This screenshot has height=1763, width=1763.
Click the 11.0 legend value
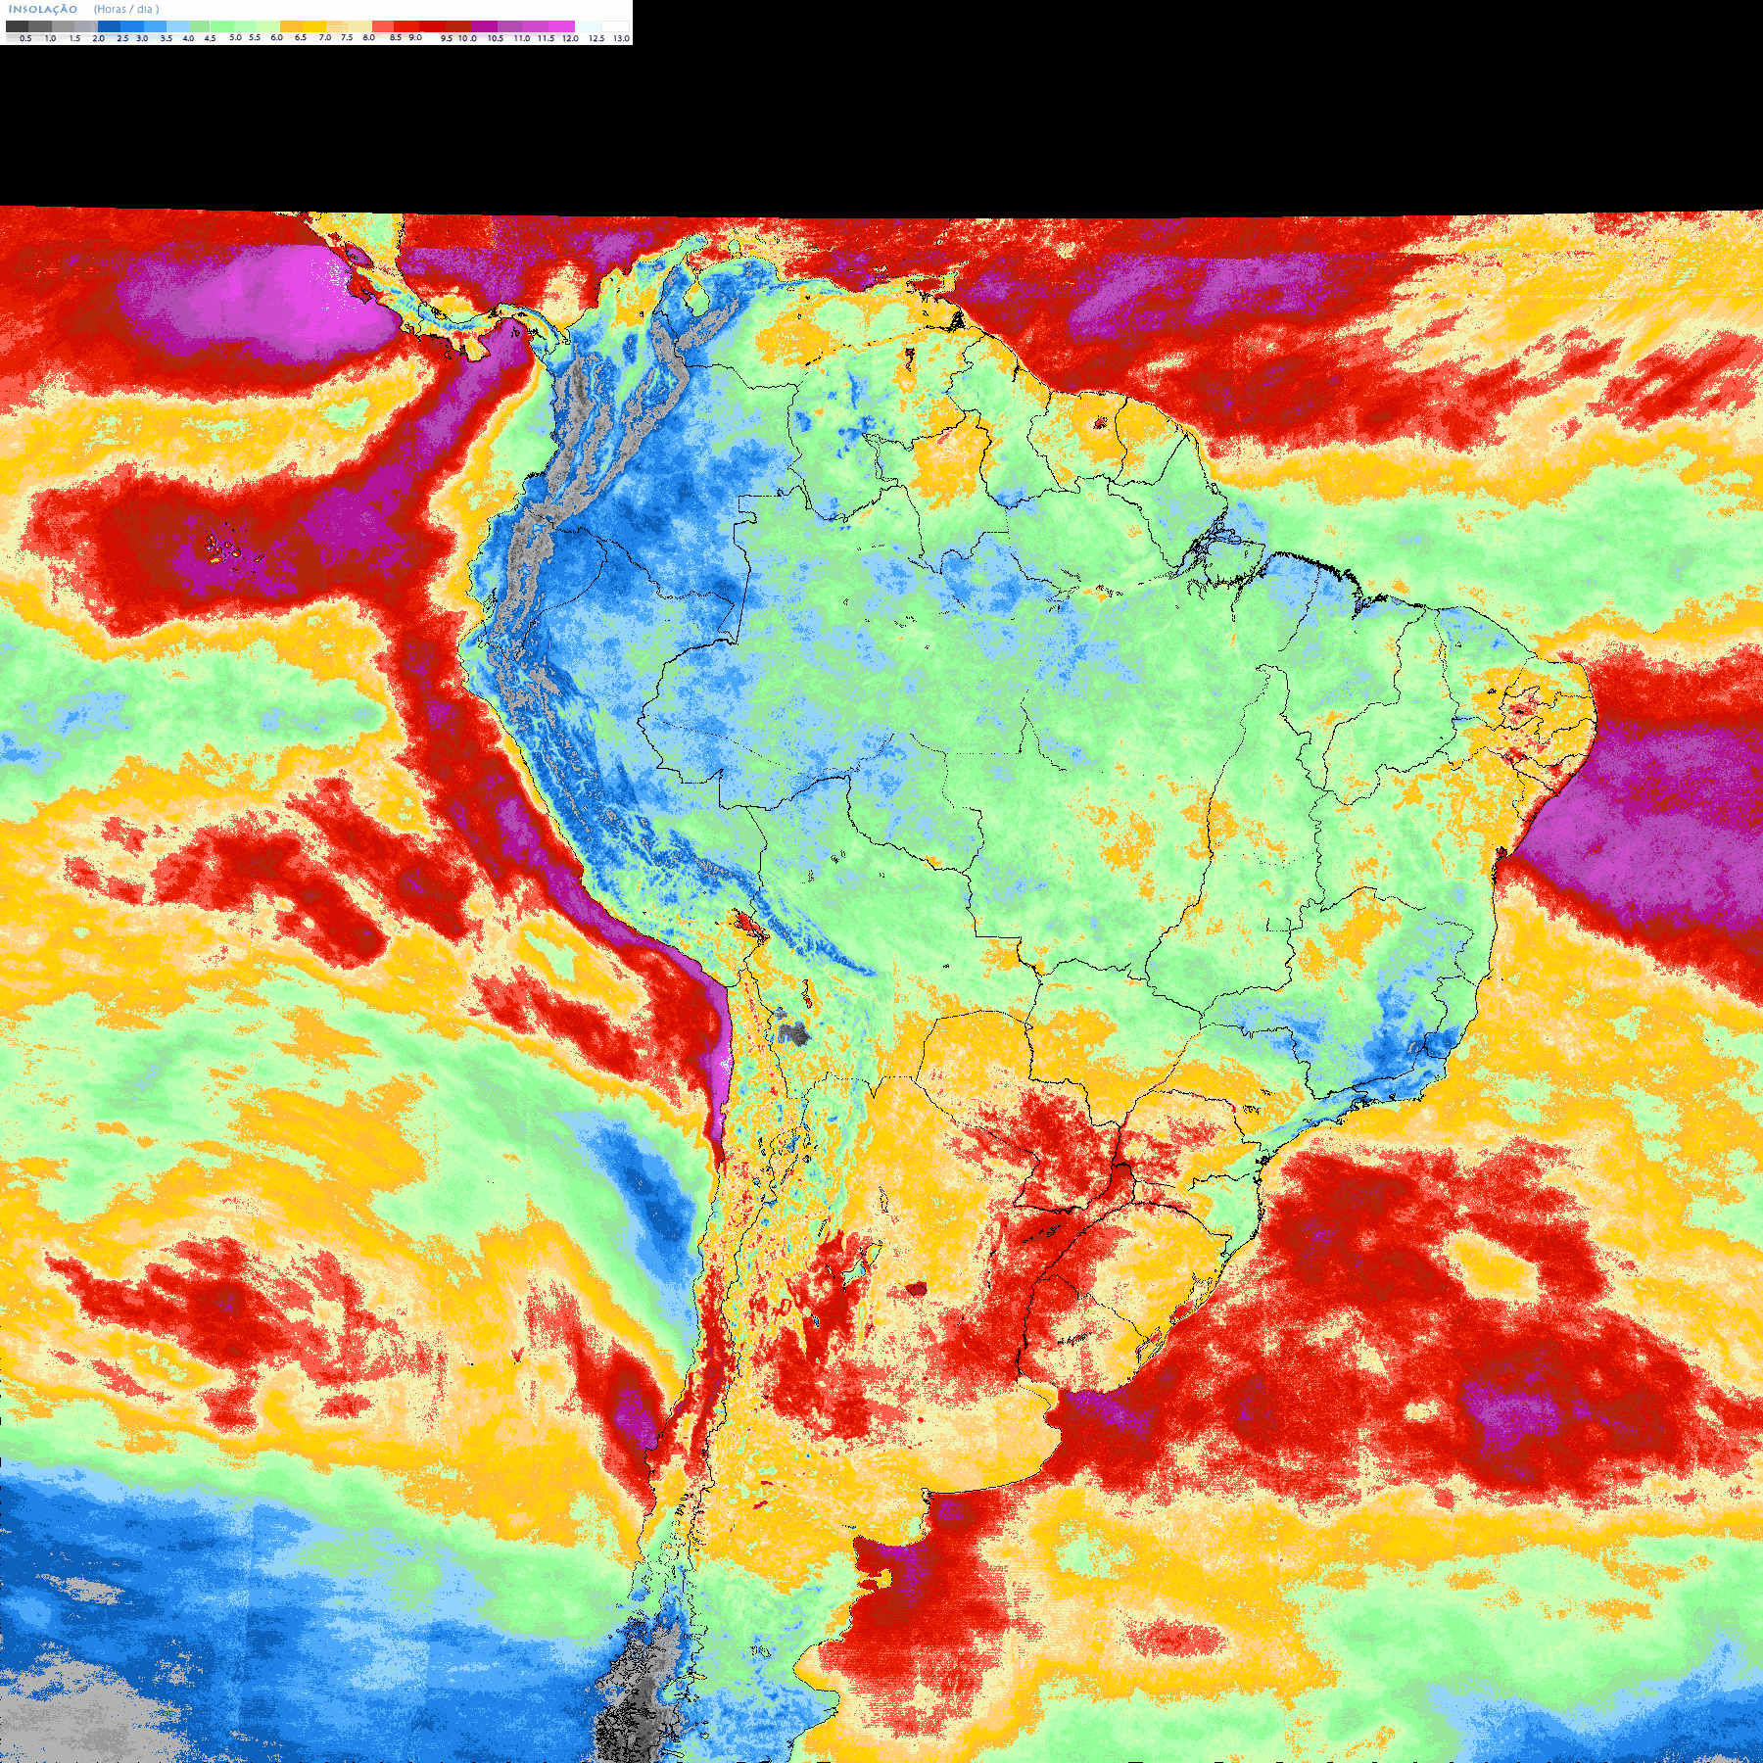[x=522, y=38]
